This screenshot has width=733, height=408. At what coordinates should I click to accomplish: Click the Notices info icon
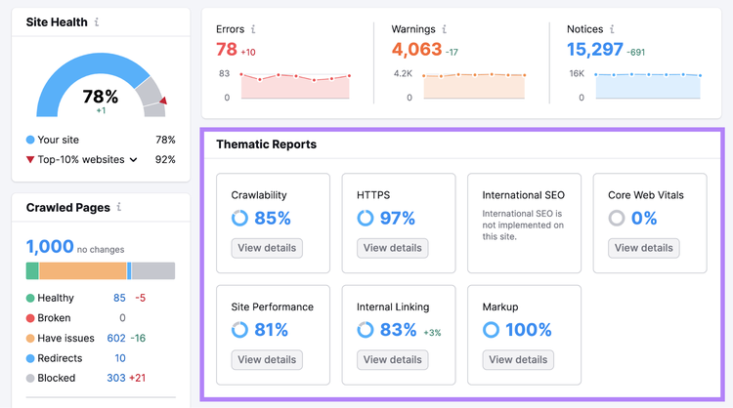pos(612,29)
